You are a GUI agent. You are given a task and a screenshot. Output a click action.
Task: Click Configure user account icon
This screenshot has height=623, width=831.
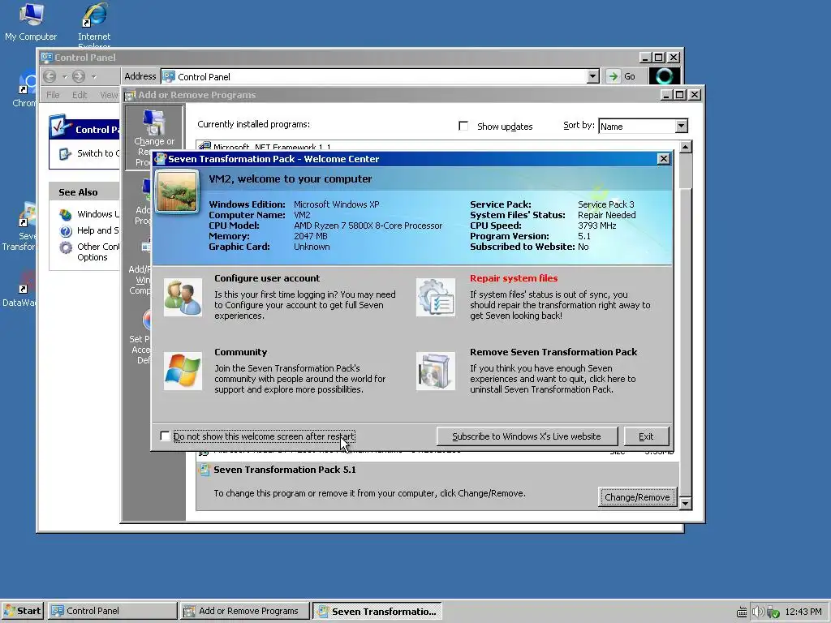pos(183,297)
